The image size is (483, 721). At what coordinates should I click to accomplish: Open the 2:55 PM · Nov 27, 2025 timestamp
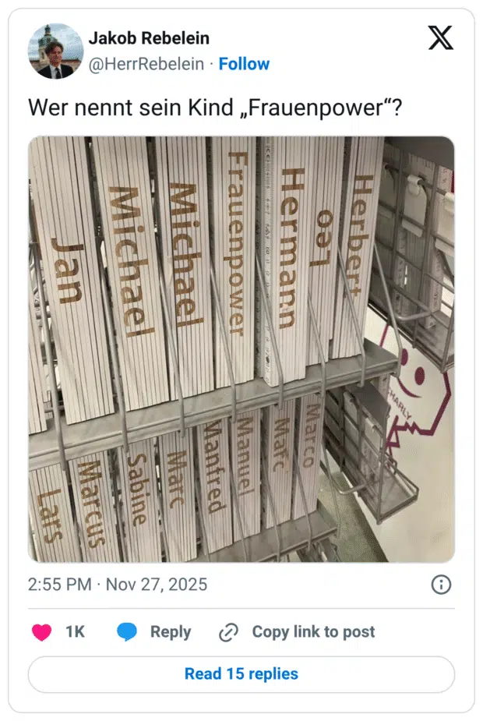pyautogui.click(x=118, y=585)
